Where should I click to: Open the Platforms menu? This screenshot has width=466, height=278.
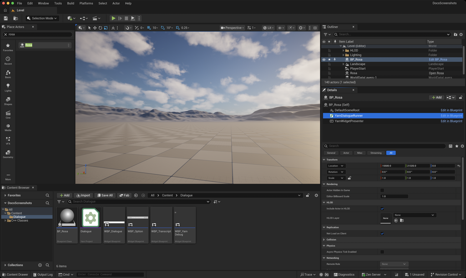click(86, 3)
